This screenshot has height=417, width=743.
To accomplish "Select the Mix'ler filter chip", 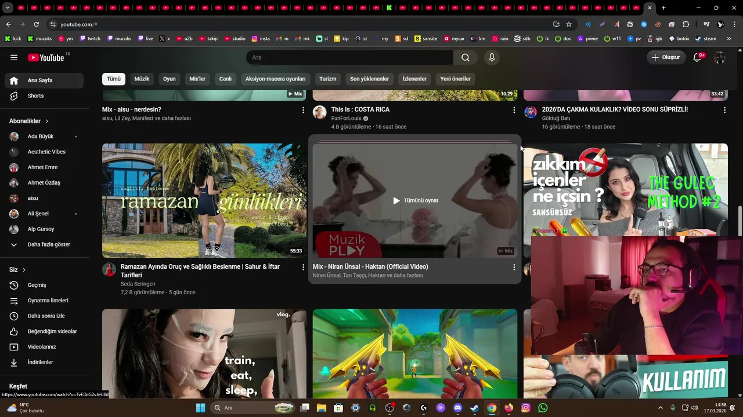I will (197, 79).
